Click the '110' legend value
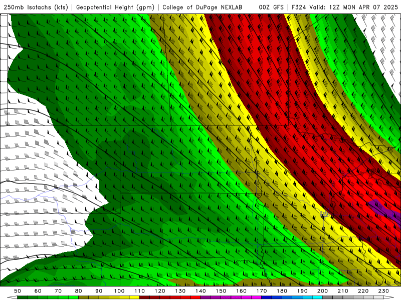401x300 pixels. pyautogui.click(x=139, y=291)
